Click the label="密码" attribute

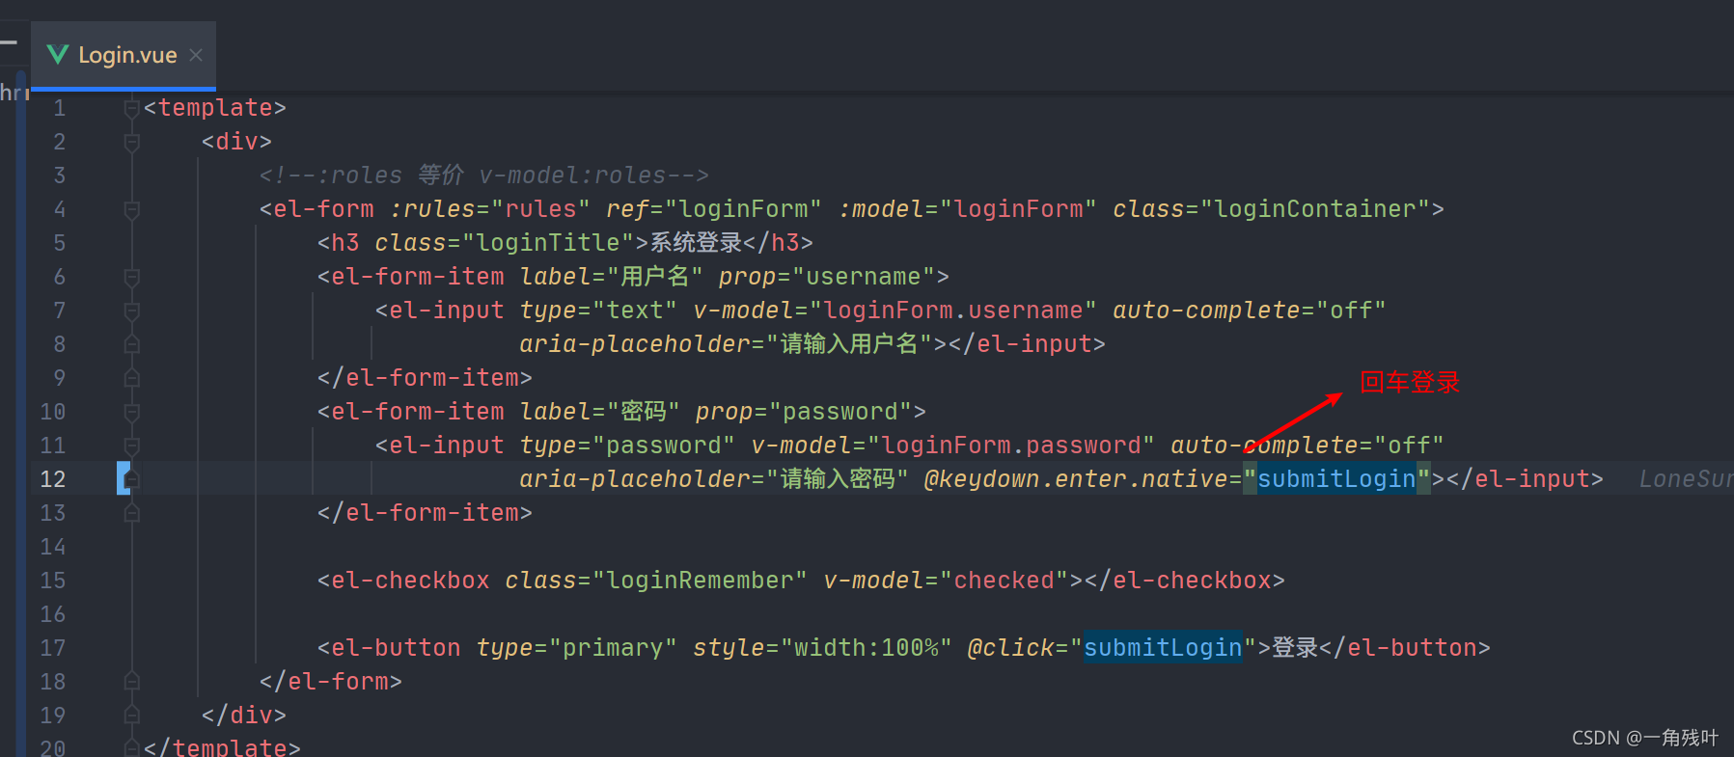tap(600, 412)
